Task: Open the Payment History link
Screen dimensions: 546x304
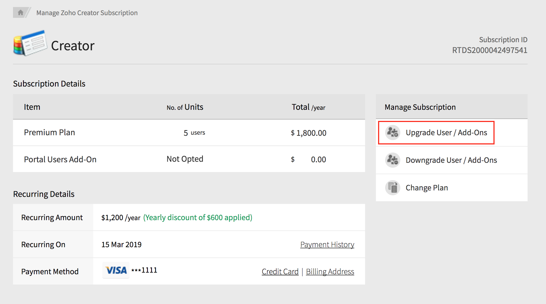Action: tap(327, 244)
